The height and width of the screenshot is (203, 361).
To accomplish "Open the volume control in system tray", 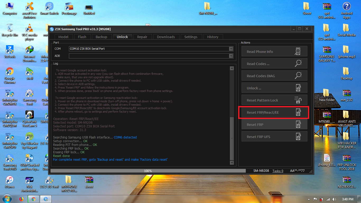I will pos(334,199).
